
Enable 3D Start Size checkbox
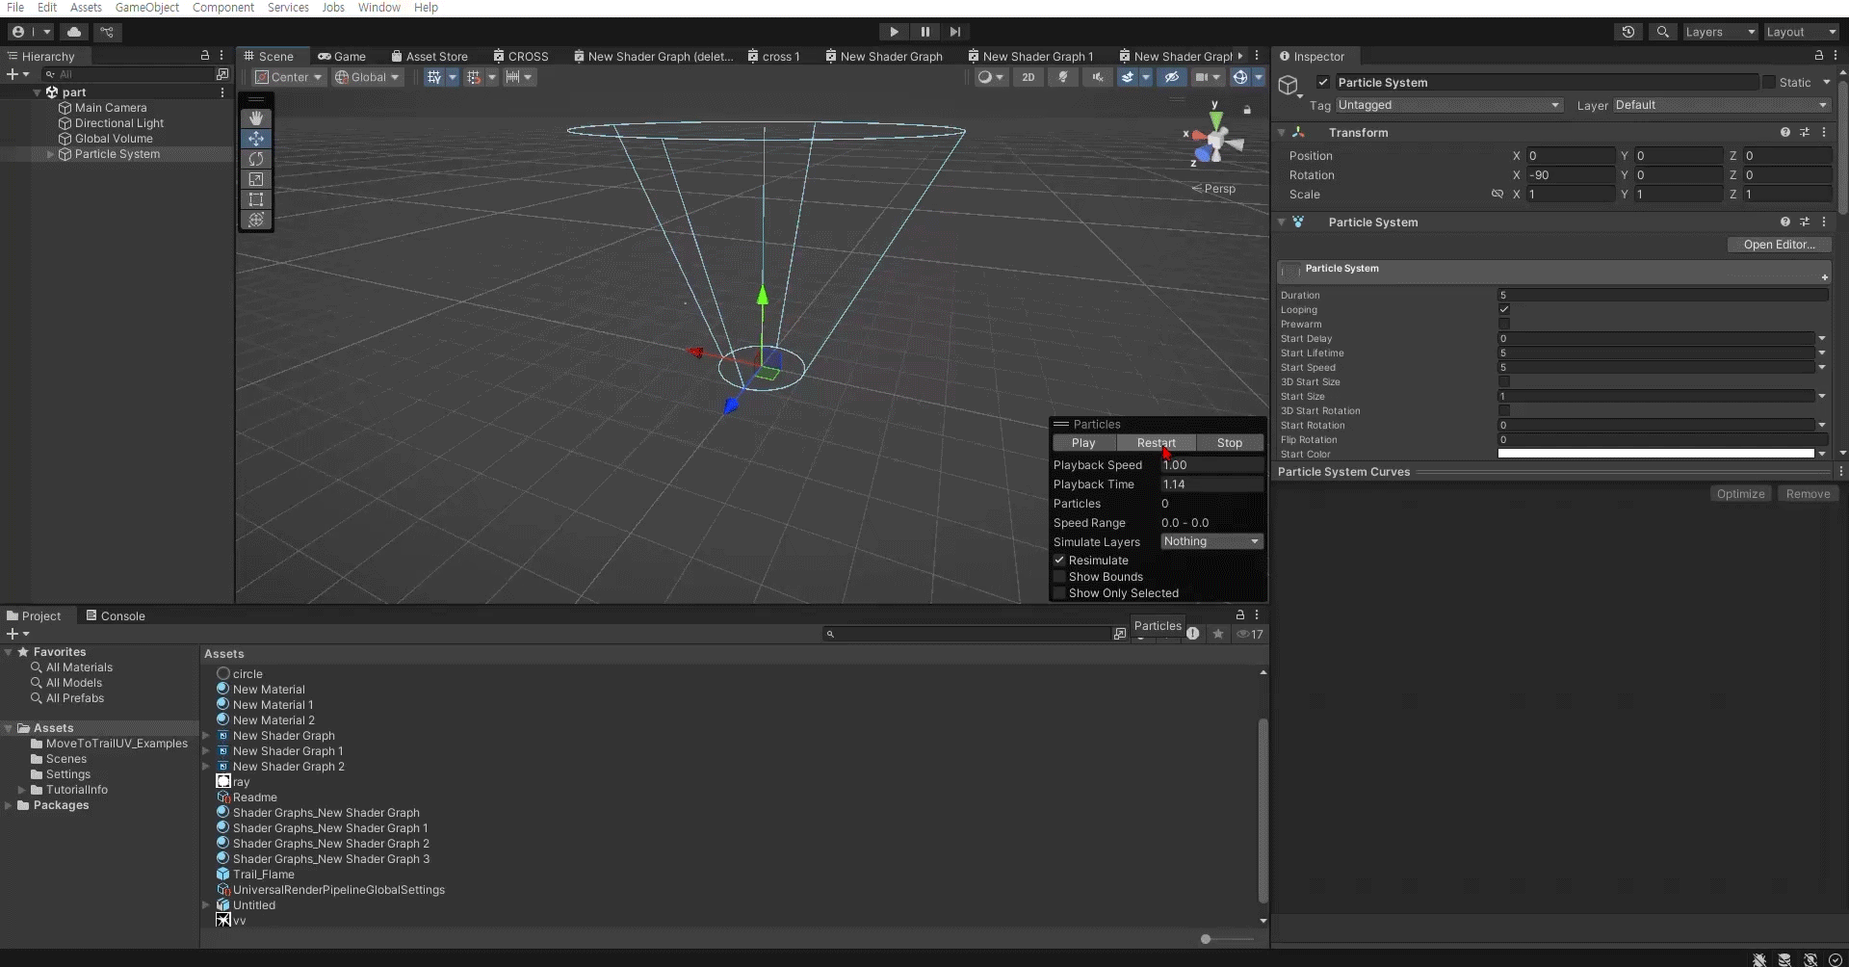1504,382
